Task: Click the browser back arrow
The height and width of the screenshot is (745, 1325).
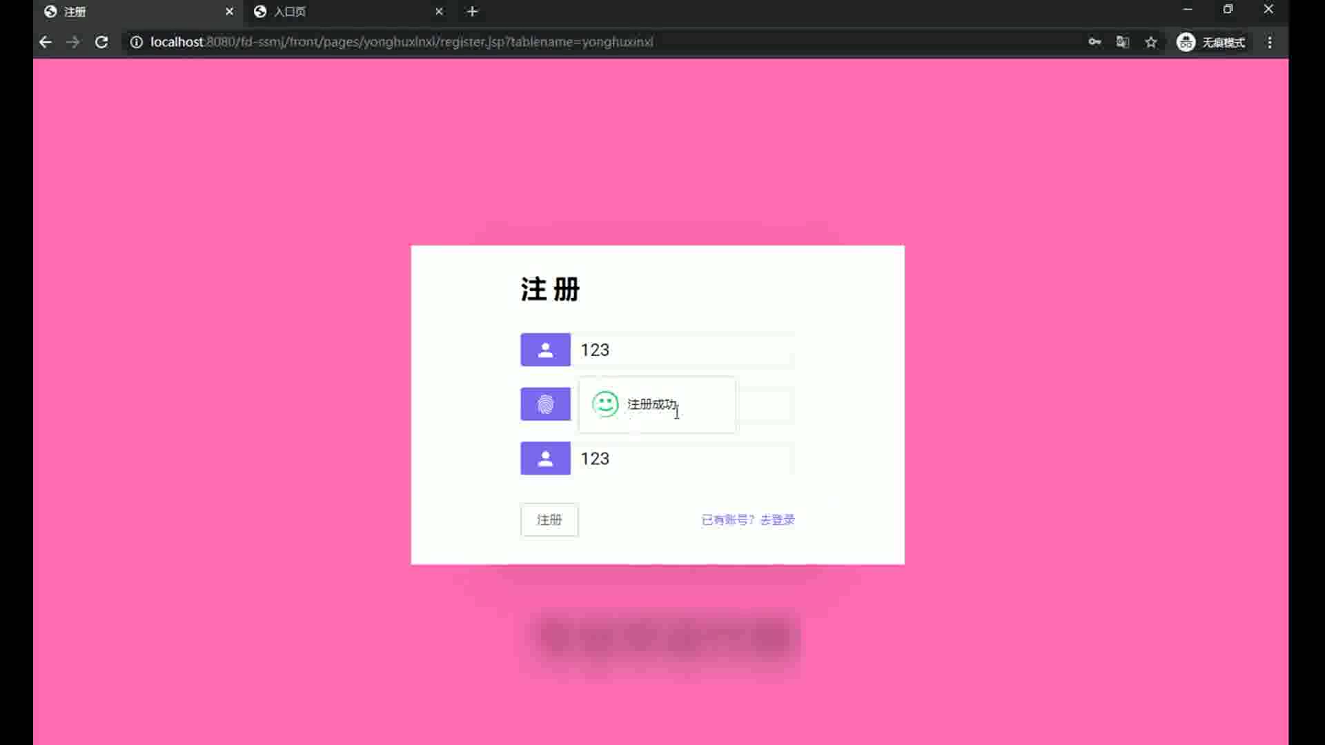Action: coord(46,42)
